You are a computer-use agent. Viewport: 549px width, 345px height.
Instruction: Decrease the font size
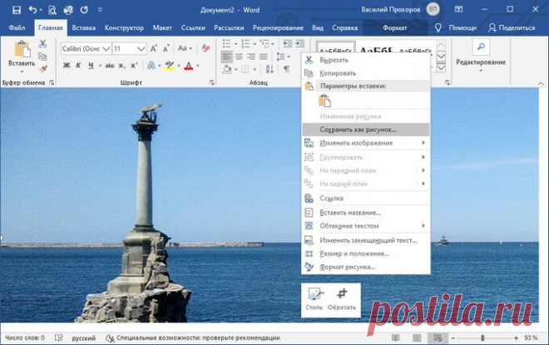point(166,48)
